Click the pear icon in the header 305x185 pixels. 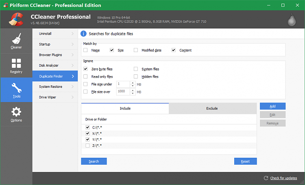(292, 20)
